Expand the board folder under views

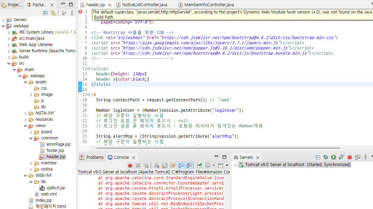[x=31, y=132]
